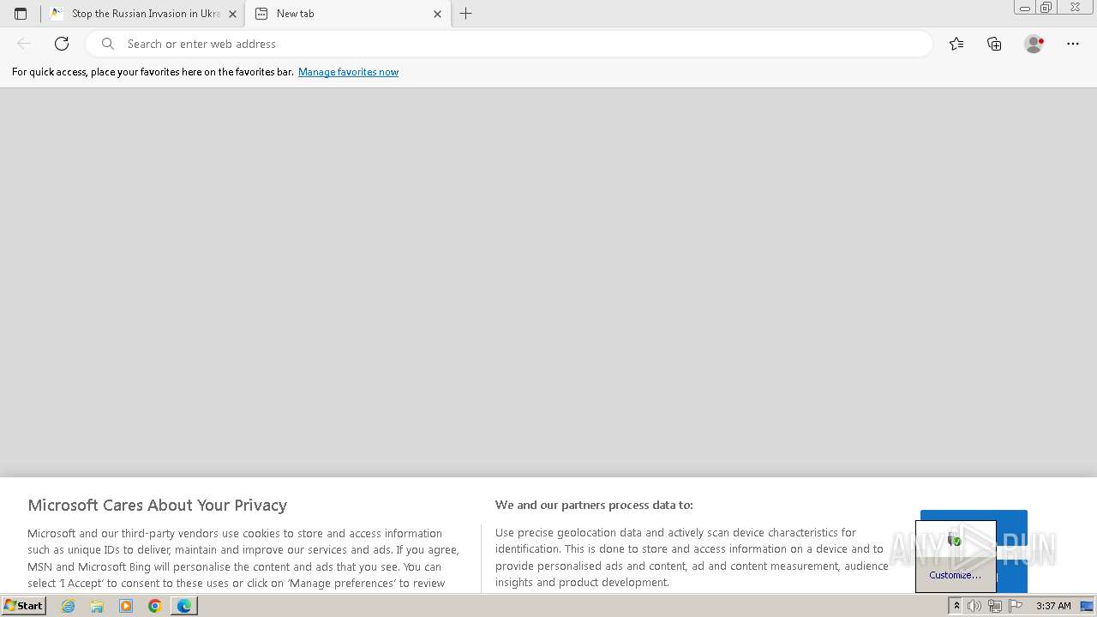Select the New tab tab
Screen dimensions: 1097x617
pos(347,14)
